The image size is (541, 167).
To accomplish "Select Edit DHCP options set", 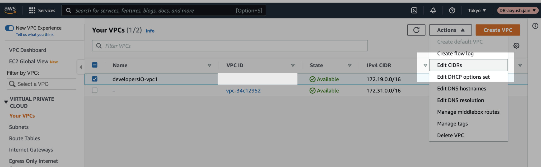I will point(463,77).
